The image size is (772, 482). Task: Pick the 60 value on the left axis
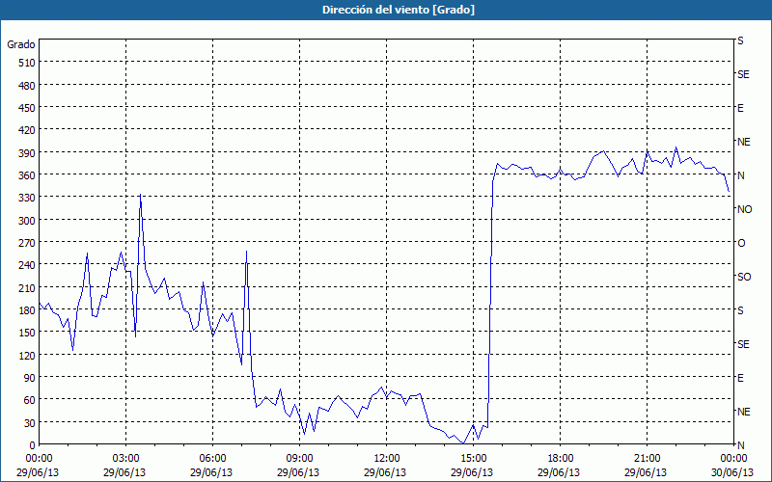(x=30, y=400)
